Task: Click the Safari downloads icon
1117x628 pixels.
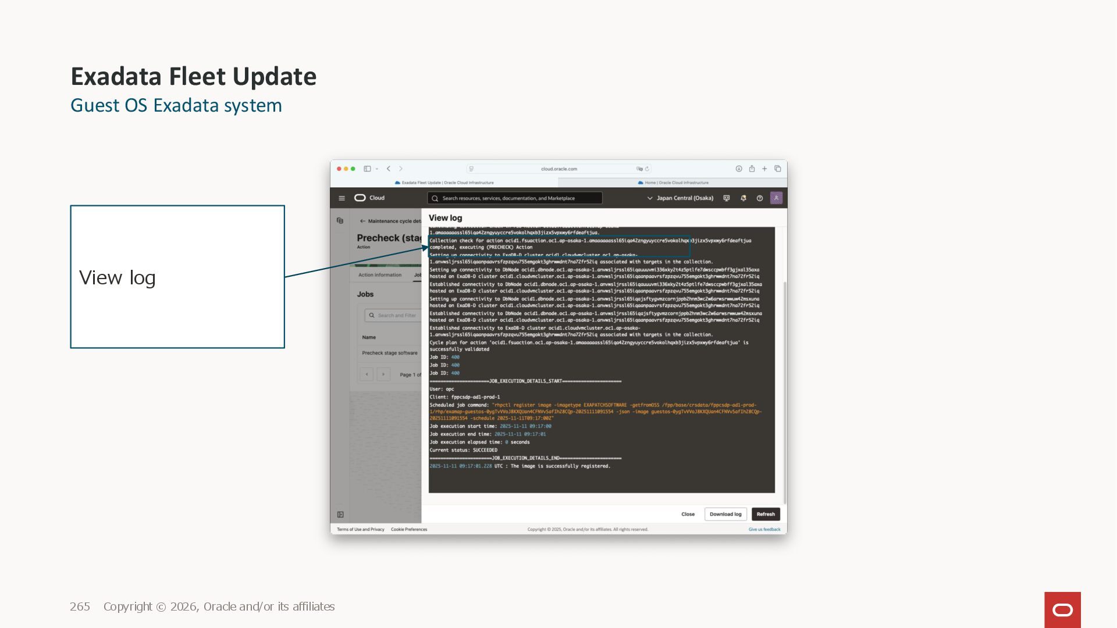Action: pyautogui.click(x=739, y=169)
